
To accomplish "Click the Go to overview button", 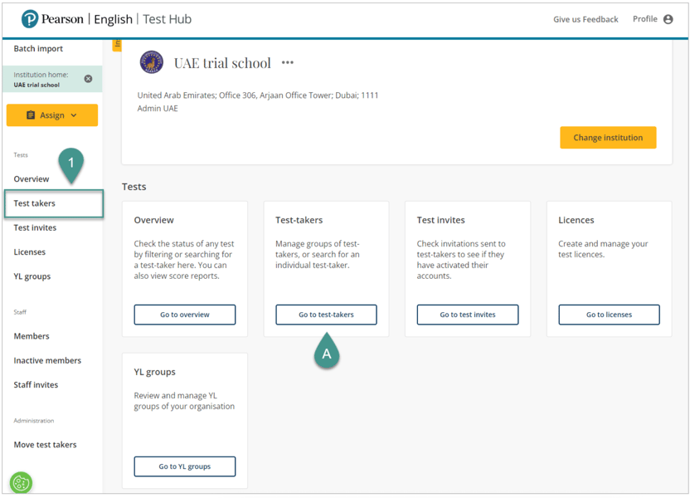I will (185, 315).
